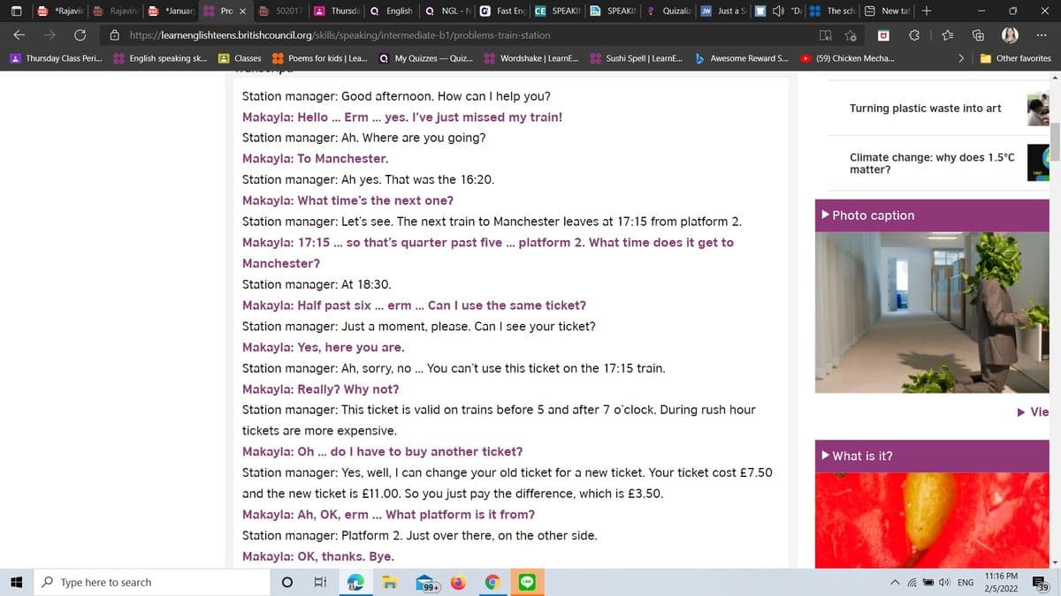The width and height of the screenshot is (1061, 596).
Task: Open Firefox in taskbar
Action: pyautogui.click(x=458, y=582)
